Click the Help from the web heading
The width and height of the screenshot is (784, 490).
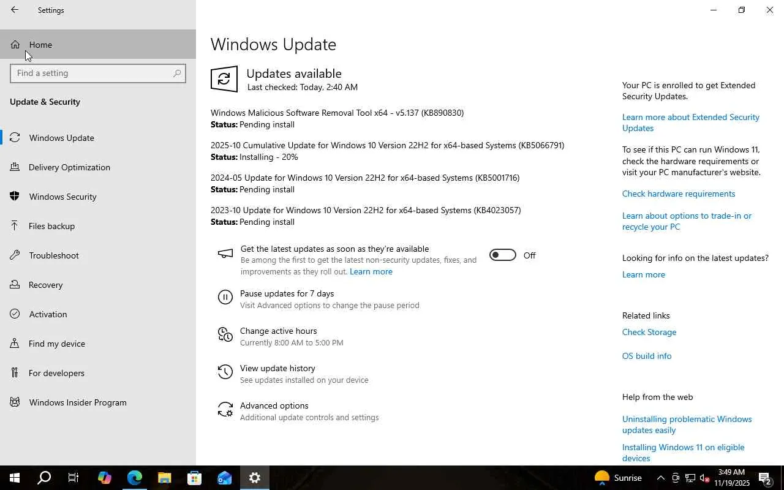[x=658, y=397]
